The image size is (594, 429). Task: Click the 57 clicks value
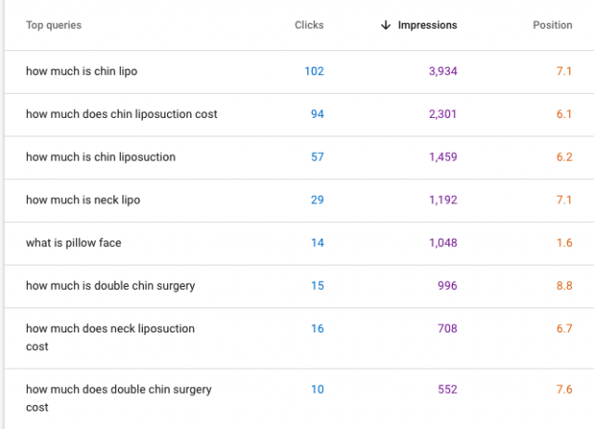pyautogui.click(x=317, y=157)
